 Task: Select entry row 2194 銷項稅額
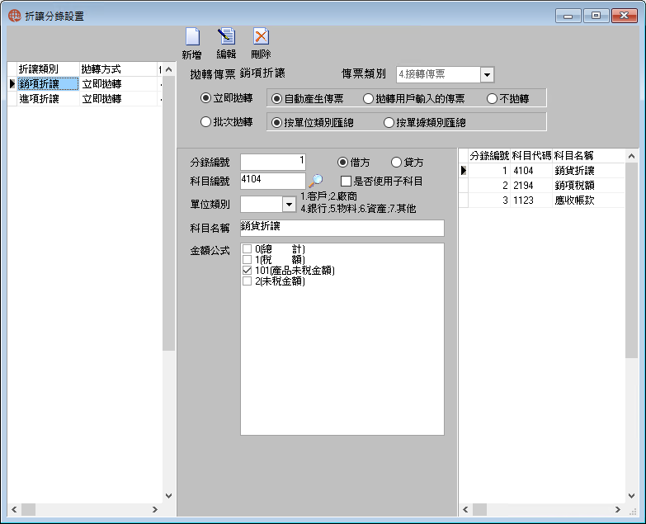[x=542, y=186]
